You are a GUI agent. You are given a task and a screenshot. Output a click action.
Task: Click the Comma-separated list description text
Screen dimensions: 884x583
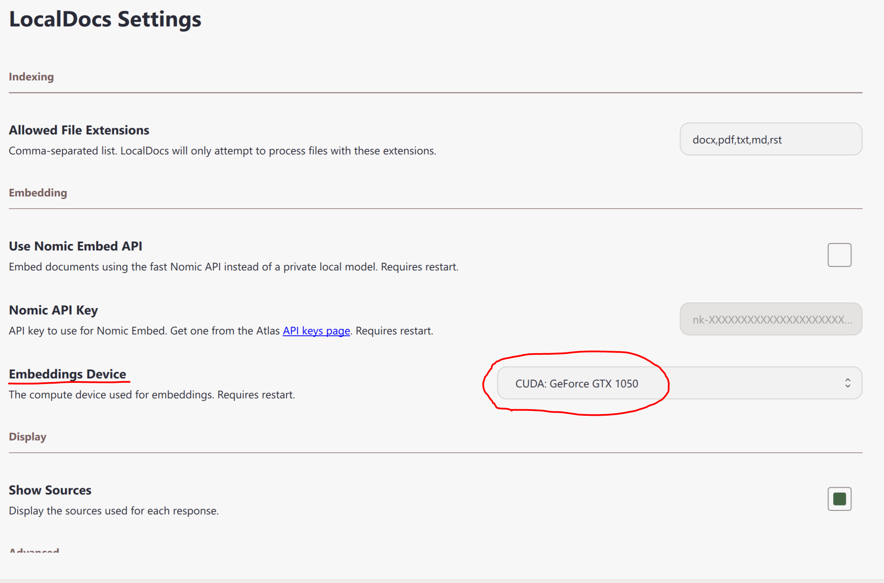point(222,151)
